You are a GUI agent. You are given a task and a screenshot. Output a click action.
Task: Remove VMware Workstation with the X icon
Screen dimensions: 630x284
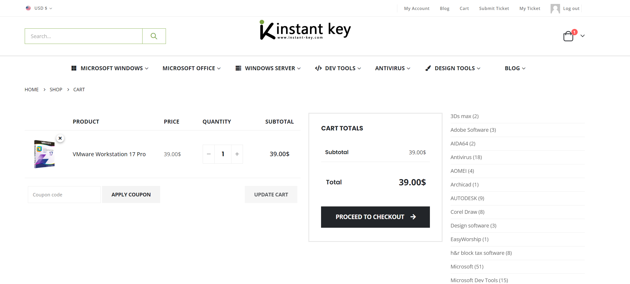click(60, 138)
